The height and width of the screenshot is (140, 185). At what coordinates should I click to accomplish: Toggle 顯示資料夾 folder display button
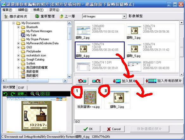pos(16,16)
